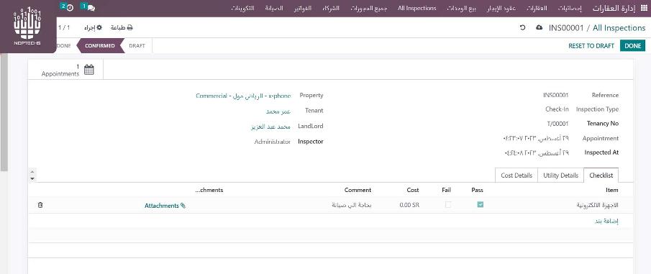Open the Commercial x-phone property link
This screenshot has width=651, height=274.
coord(243,96)
